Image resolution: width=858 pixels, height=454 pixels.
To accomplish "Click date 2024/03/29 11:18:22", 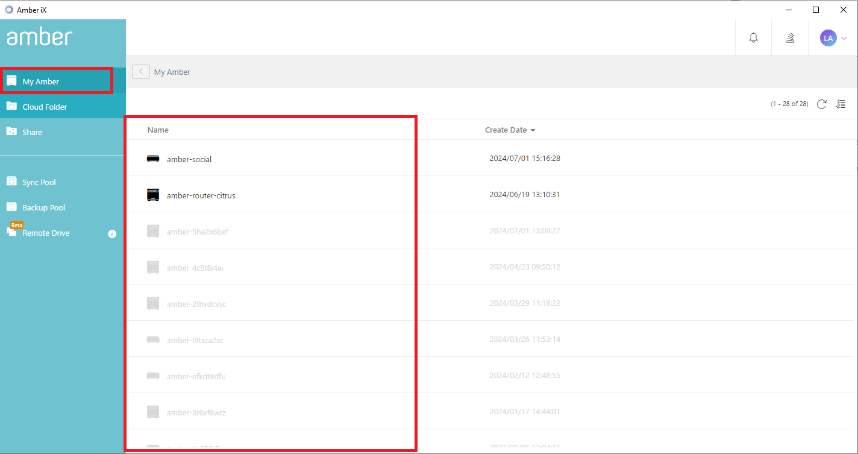I will pos(525,303).
